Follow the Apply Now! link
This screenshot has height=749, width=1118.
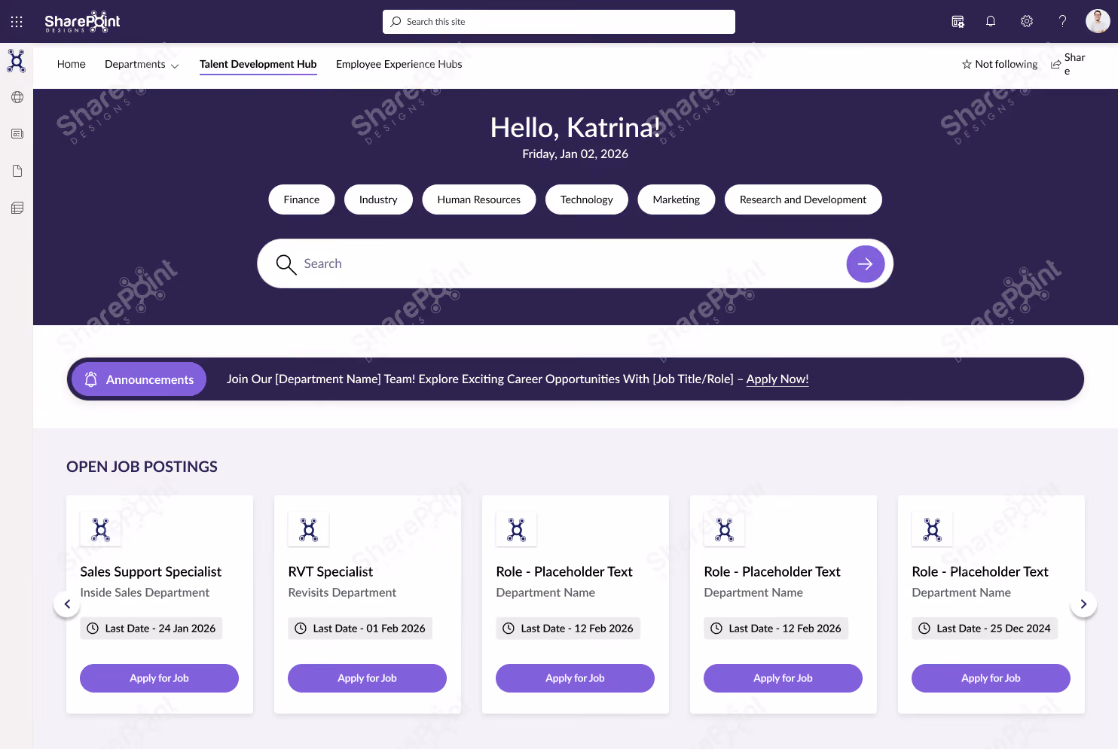click(x=777, y=379)
